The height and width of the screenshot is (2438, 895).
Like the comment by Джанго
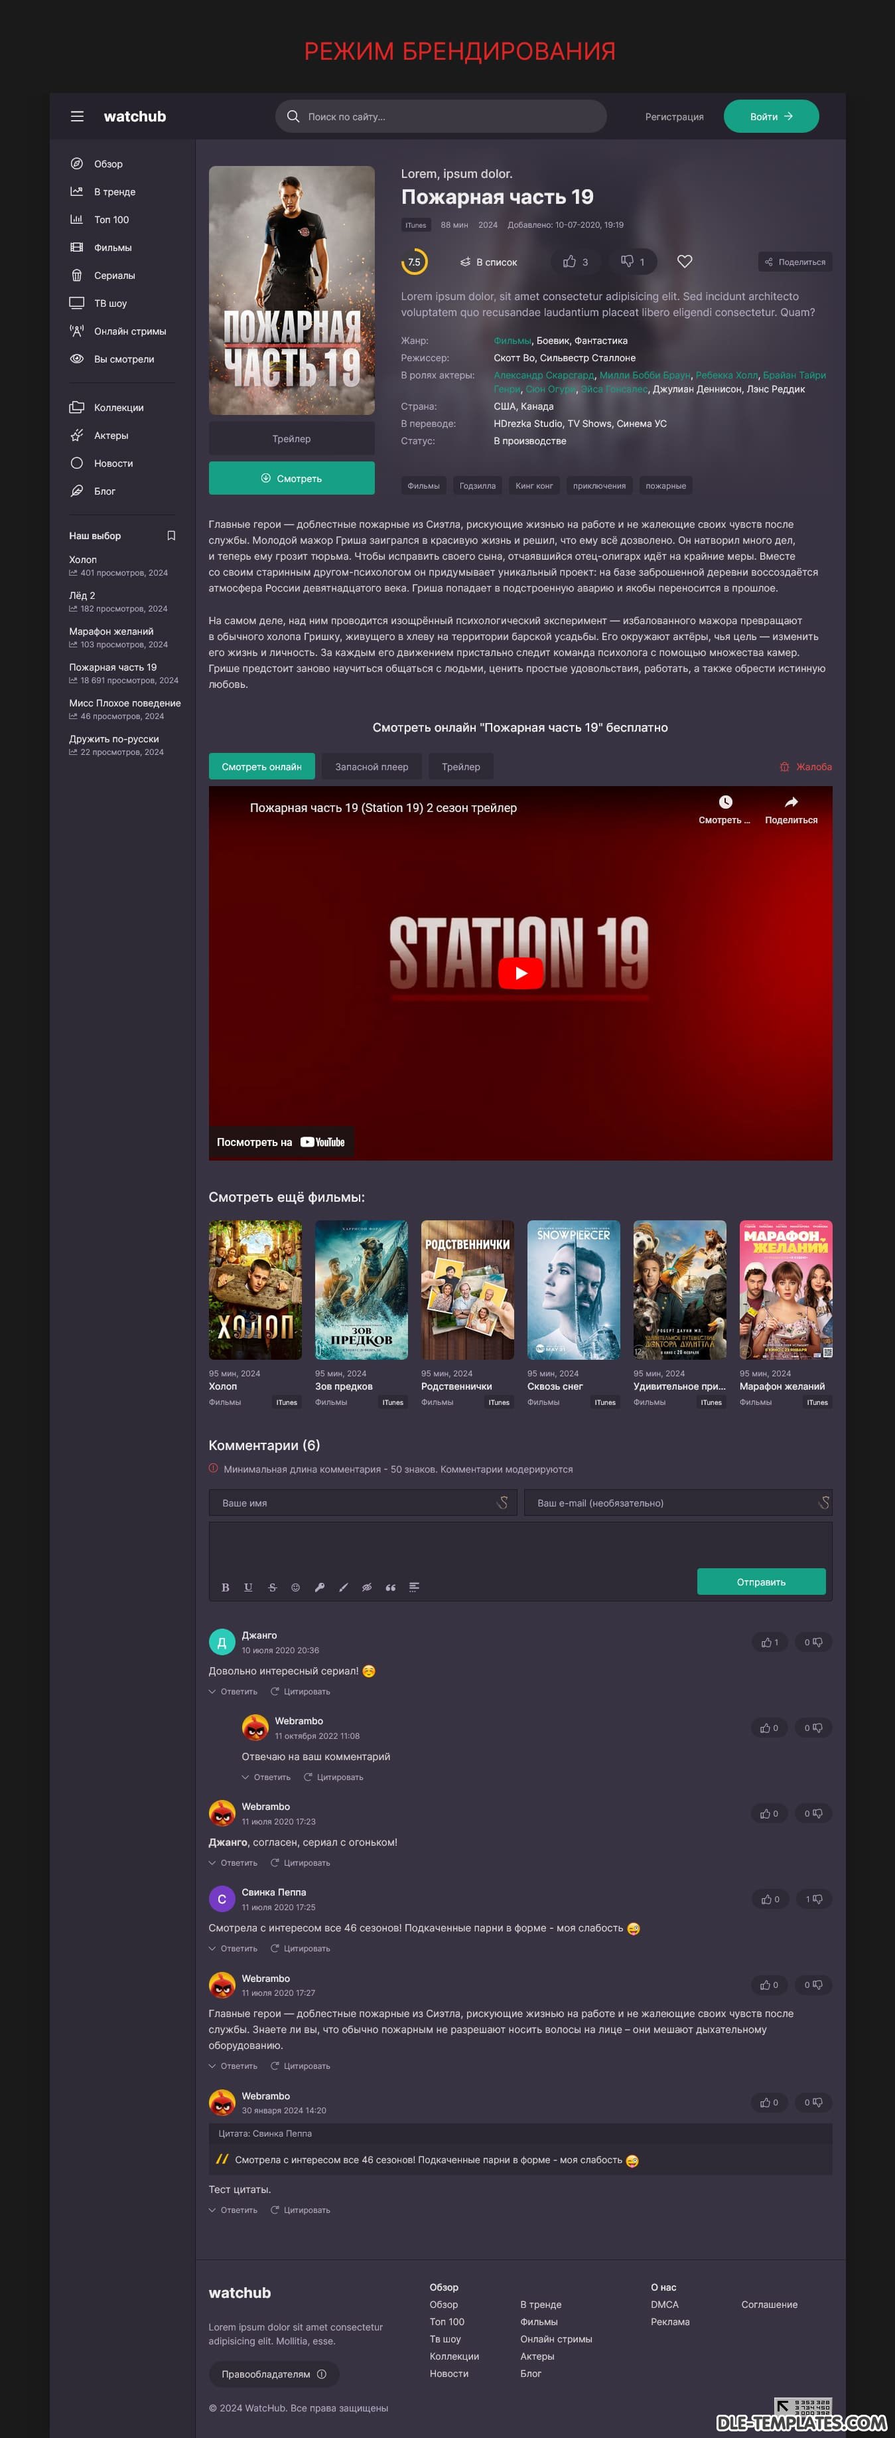click(769, 1642)
